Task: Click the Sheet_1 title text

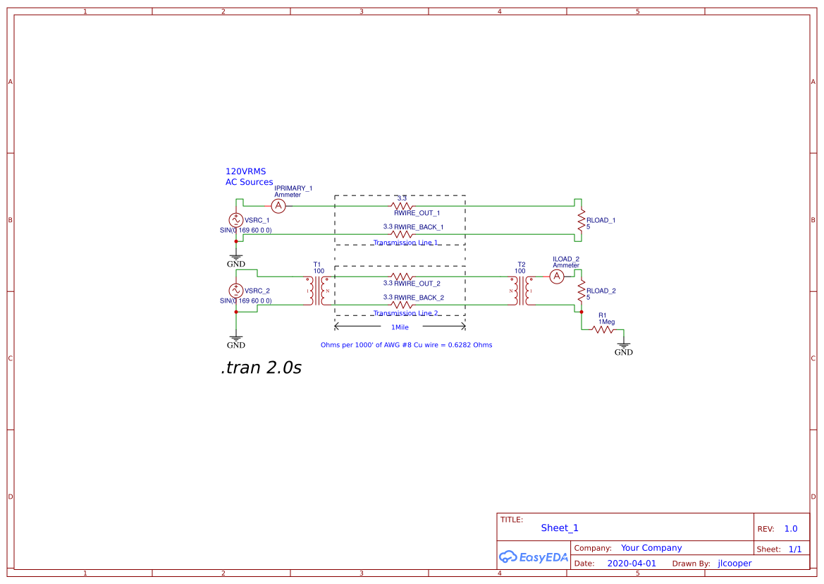Action: click(559, 528)
